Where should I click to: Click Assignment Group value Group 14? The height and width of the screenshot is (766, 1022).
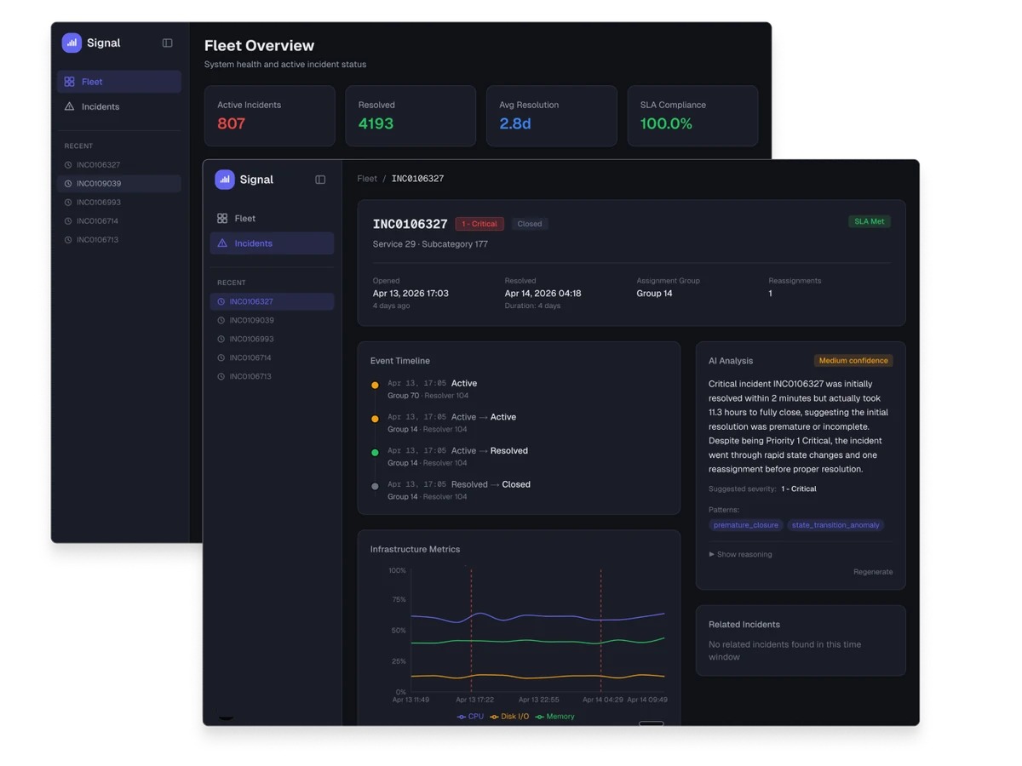point(654,294)
